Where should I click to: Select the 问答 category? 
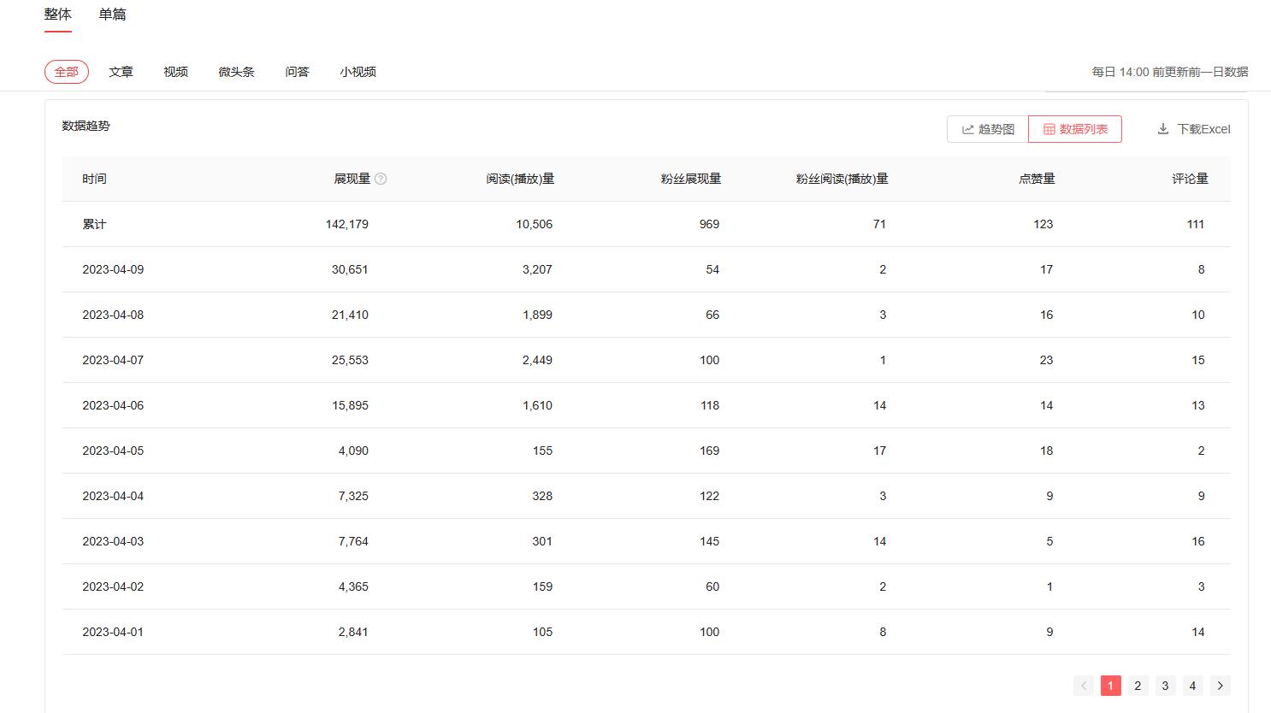[x=297, y=72]
